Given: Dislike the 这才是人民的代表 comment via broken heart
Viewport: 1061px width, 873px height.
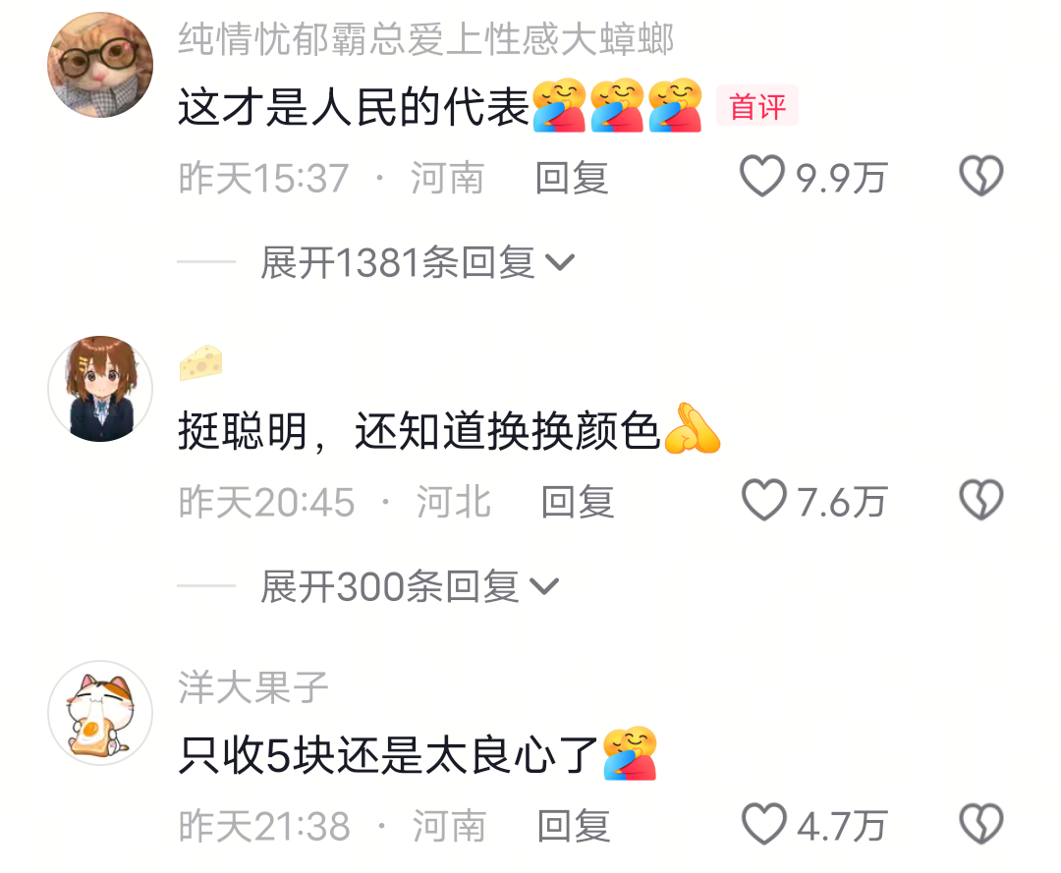Looking at the screenshot, I should pyautogui.click(x=981, y=176).
